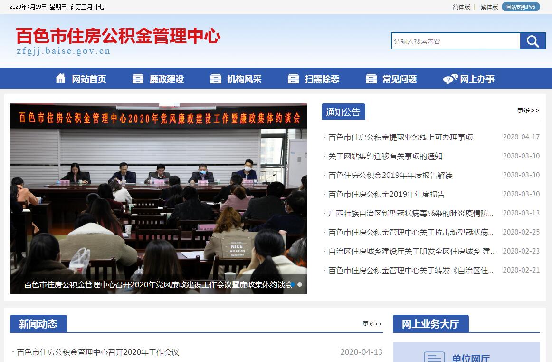Open news 百色市住房公积金管理中心召开2020年工作会议
Screen dimensions: 552x362
click(98, 352)
